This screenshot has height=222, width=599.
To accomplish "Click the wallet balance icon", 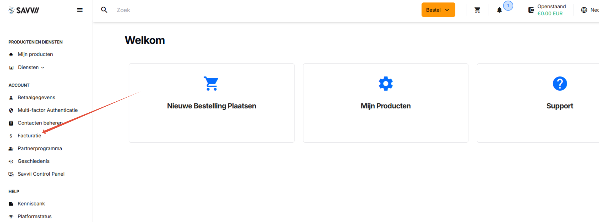I will coord(531,10).
